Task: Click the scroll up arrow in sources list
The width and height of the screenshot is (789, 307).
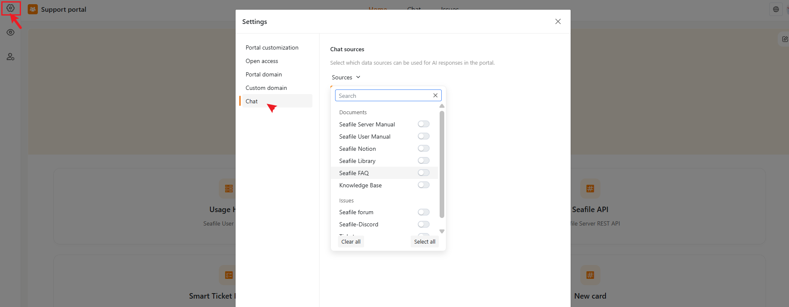Action: [x=442, y=106]
